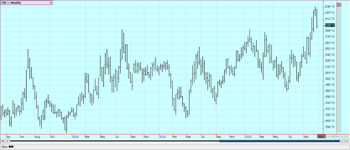
Task: Click the 552^0 price axis label
Action: (x=330, y=49)
